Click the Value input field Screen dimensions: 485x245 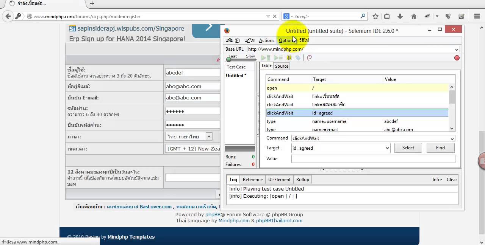373,159
